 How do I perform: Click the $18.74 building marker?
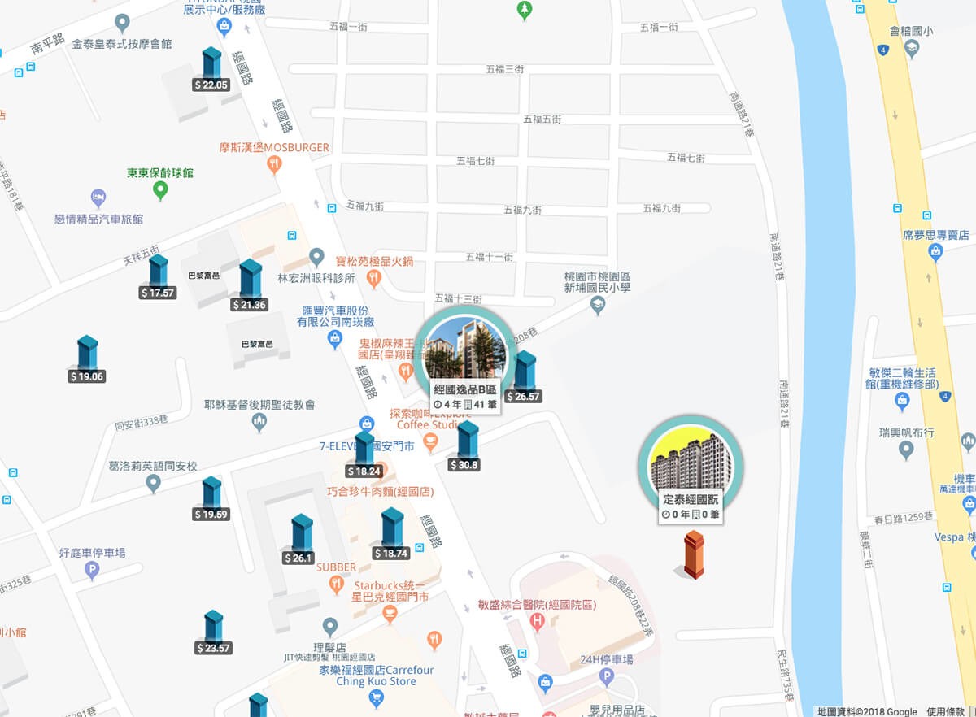pyautogui.click(x=392, y=534)
